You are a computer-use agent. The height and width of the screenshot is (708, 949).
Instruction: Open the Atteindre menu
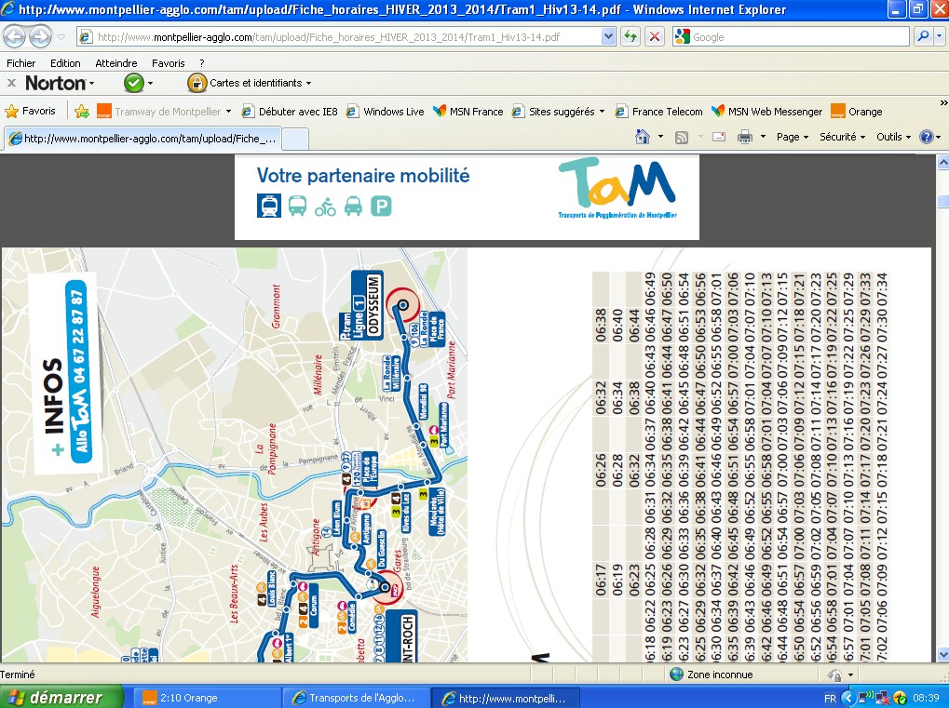(x=115, y=63)
